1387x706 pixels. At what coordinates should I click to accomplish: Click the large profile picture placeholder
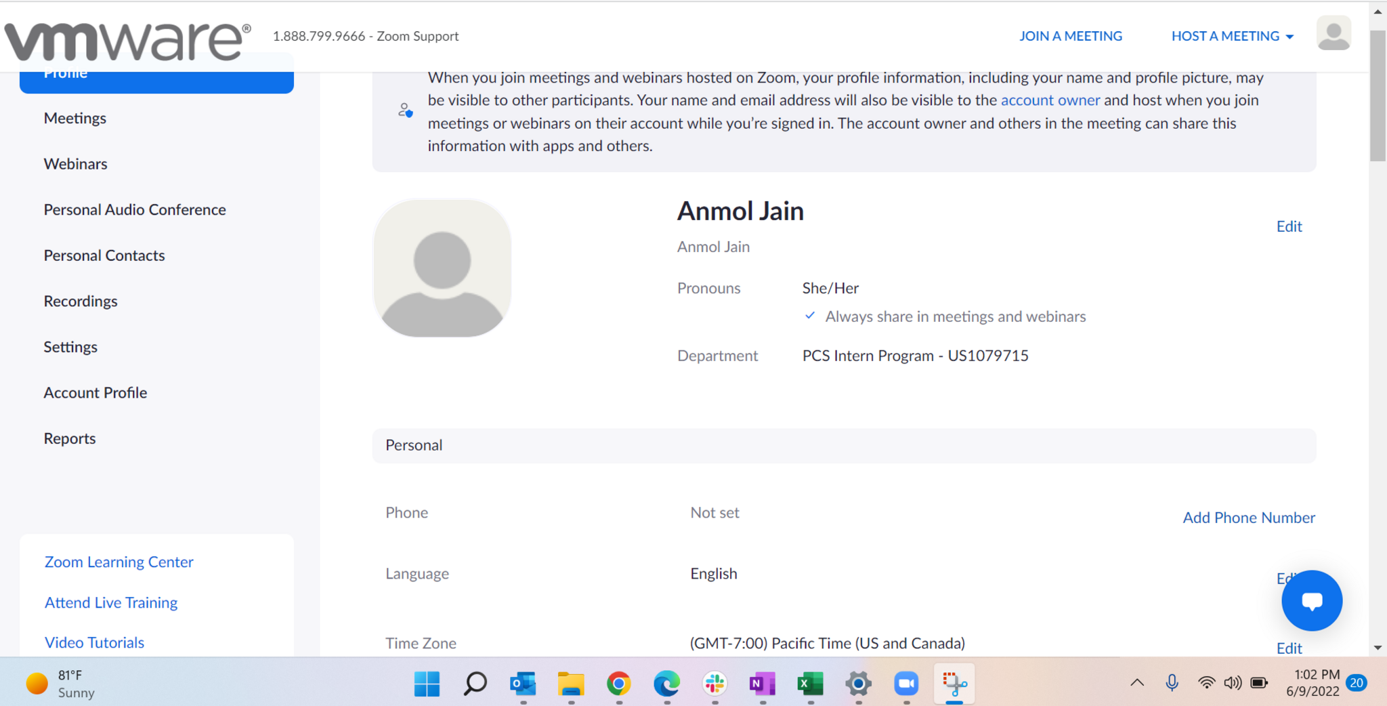point(442,268)
